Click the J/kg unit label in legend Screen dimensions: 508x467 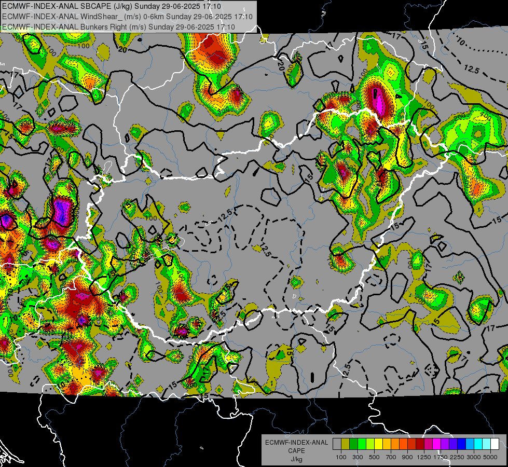296,459
